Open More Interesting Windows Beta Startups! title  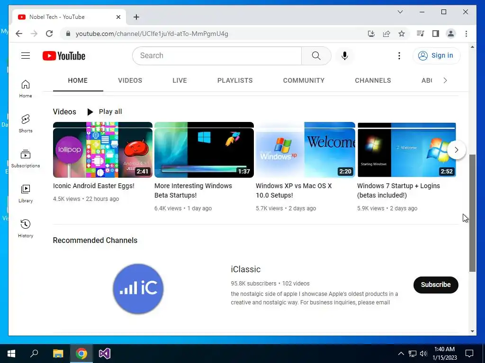coord(193,190)
